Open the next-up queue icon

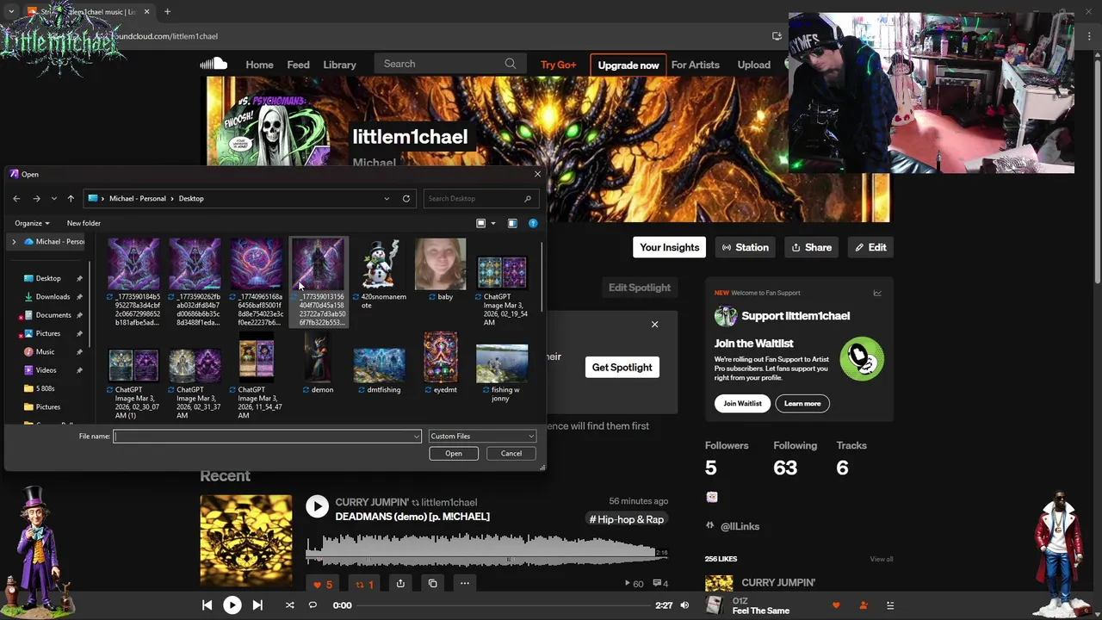click(x=891, y=605)
